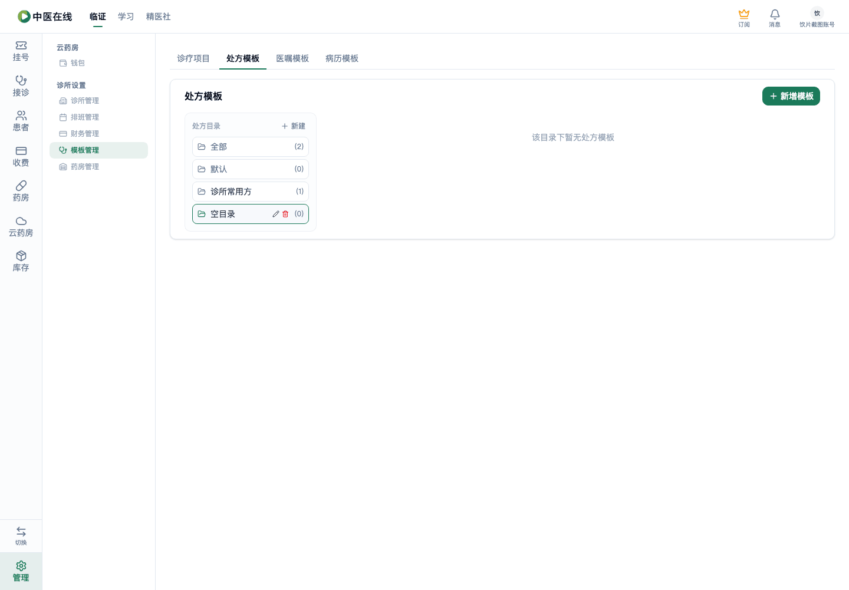
Task: Select the 诊所常用方 folder row
Action: (251, 192)
